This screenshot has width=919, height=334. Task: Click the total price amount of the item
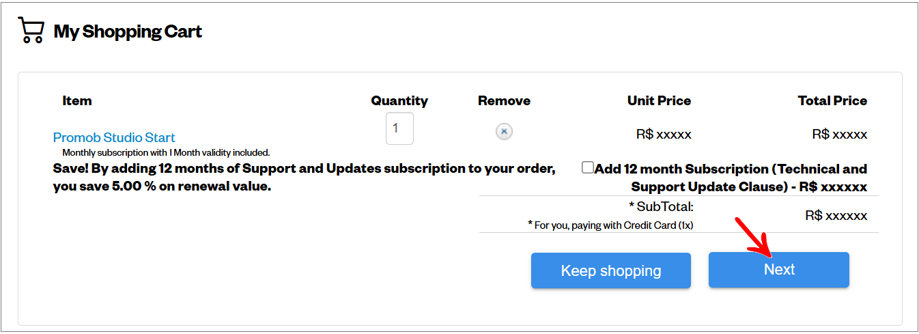point(840,135)
